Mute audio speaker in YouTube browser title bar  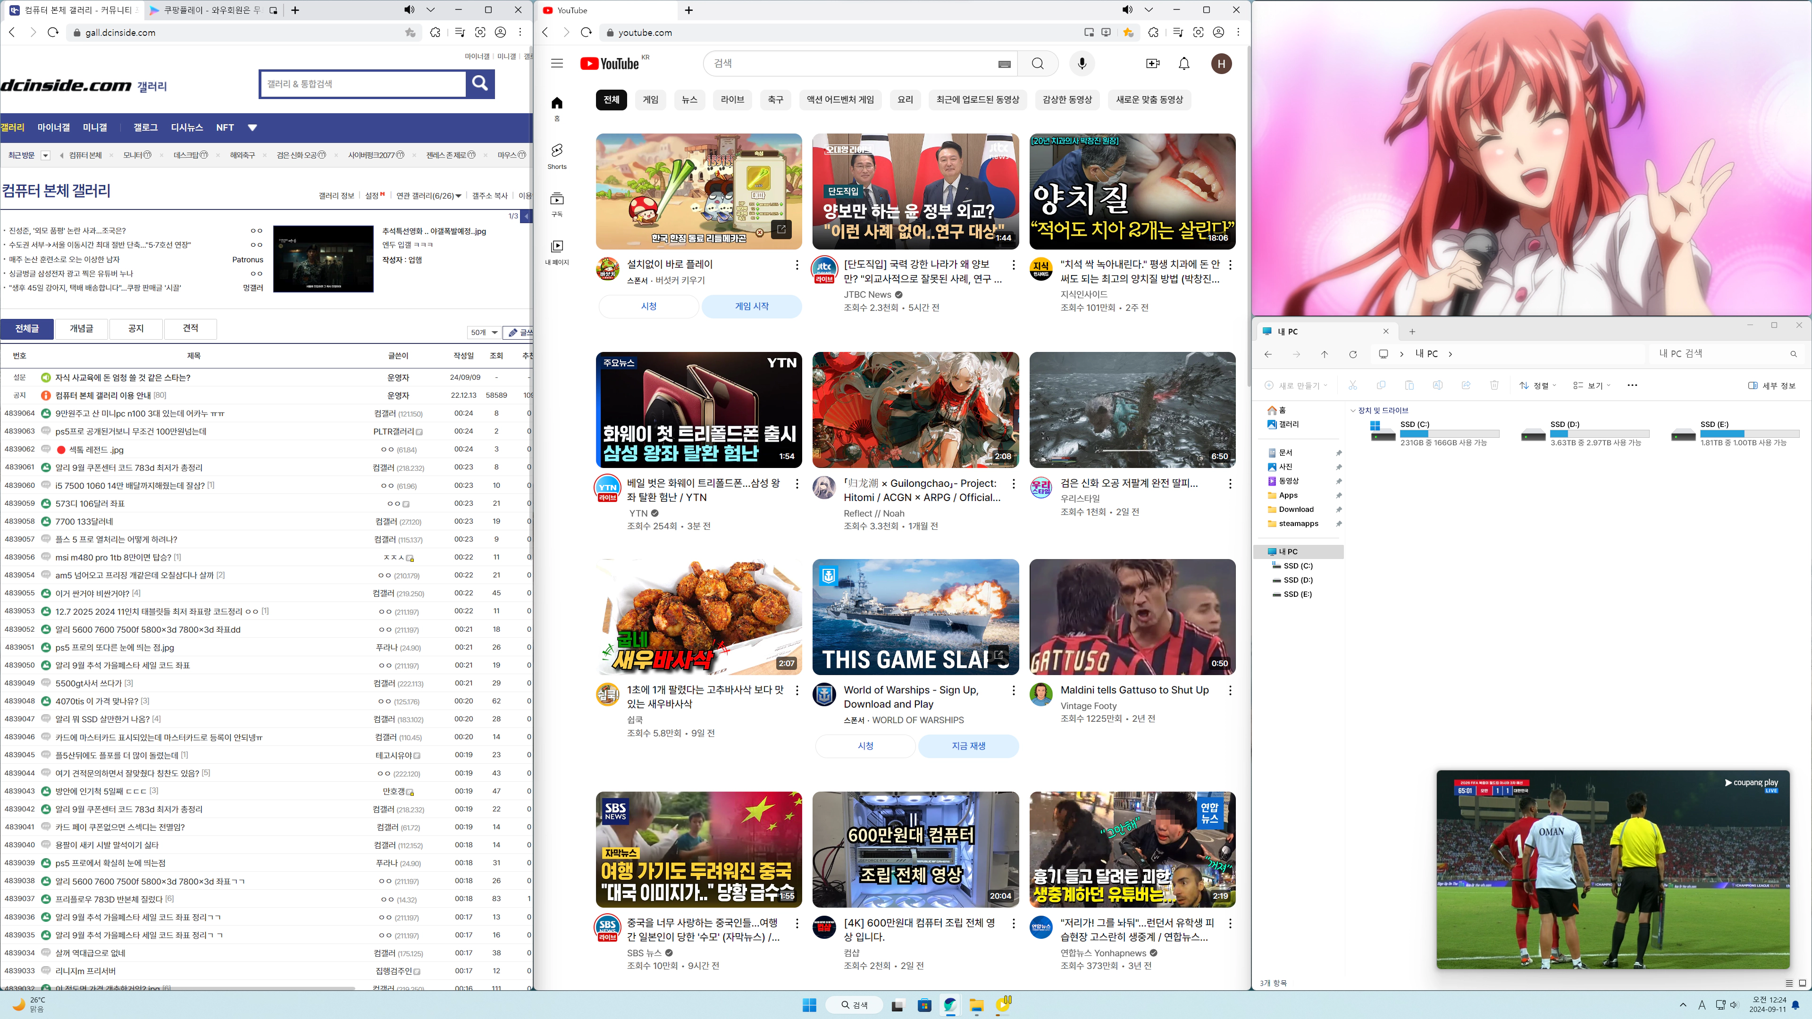pos(1127,10)
